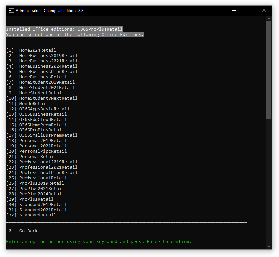This screenshot has width=279, height=257.
Task: Minimize the console window
Action: (x=233, y=10)
